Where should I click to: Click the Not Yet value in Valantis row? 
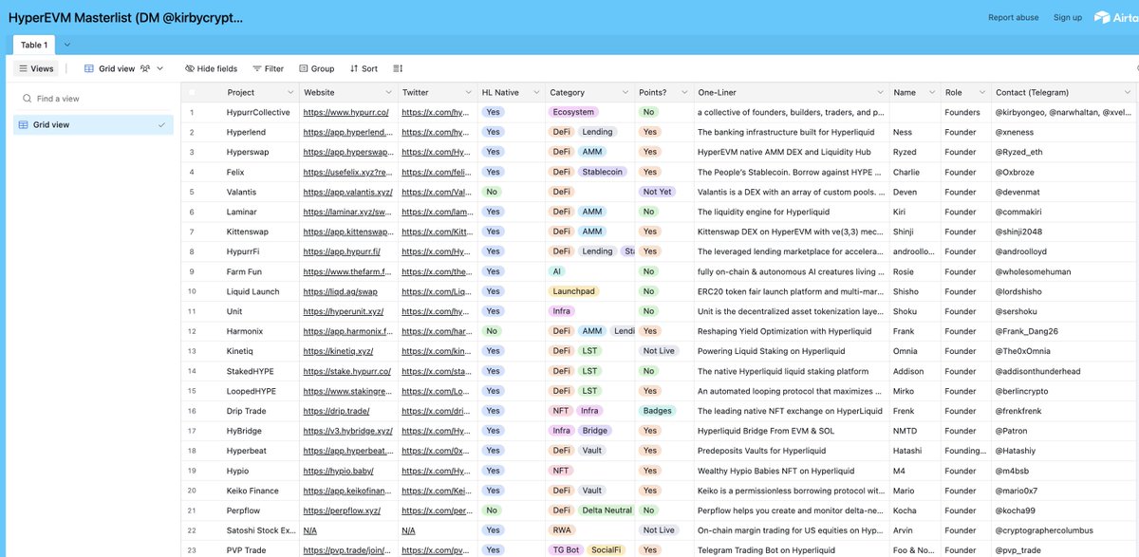click(658, 192)
